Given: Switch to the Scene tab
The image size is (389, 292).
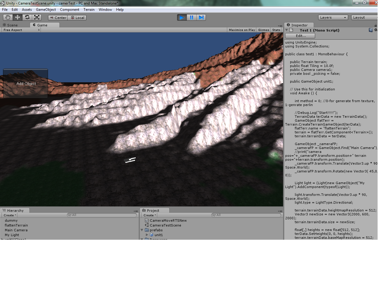Looking at the screenshot, I should 12,25.
